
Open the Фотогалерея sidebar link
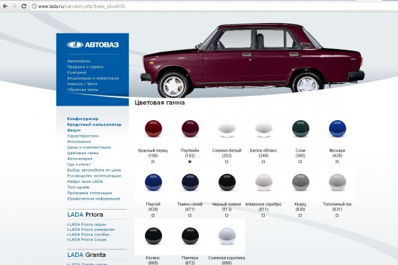(x=80, y=159)
